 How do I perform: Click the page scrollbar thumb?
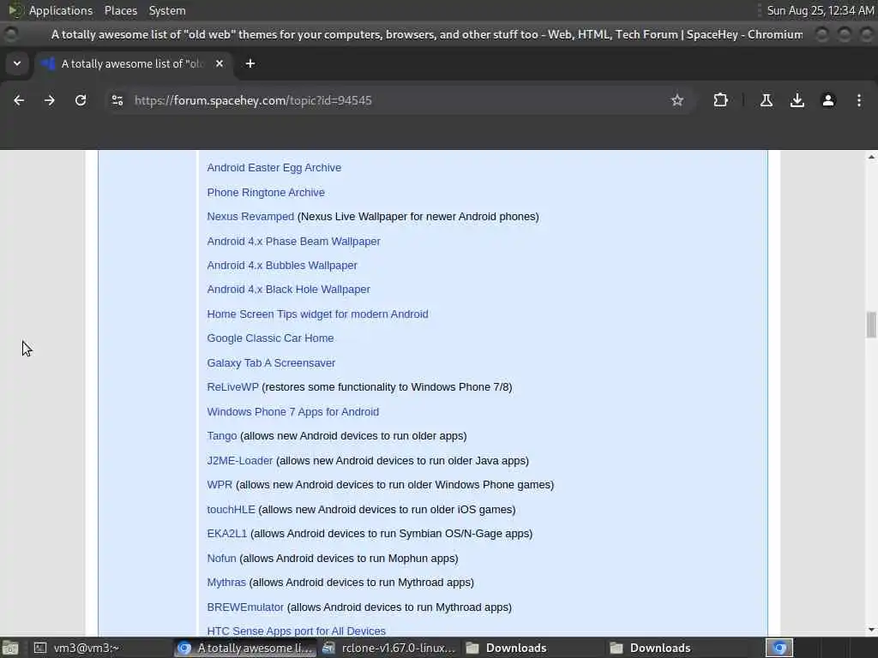(871, 325)
